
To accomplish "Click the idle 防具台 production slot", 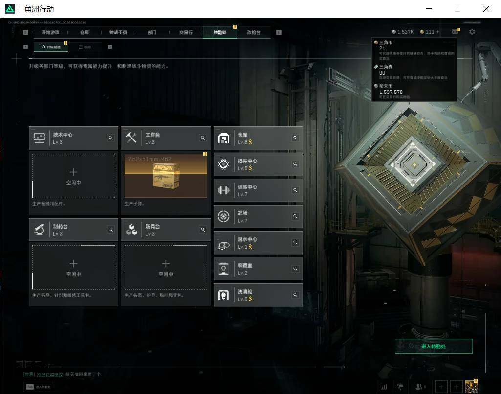I will (x=166, y=267).
